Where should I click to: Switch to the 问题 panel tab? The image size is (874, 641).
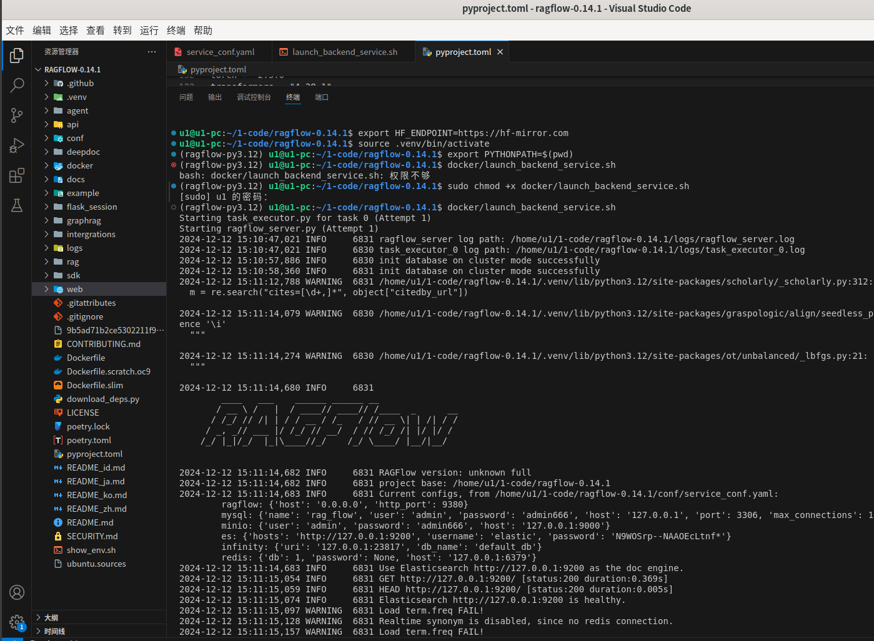point(186,97)
